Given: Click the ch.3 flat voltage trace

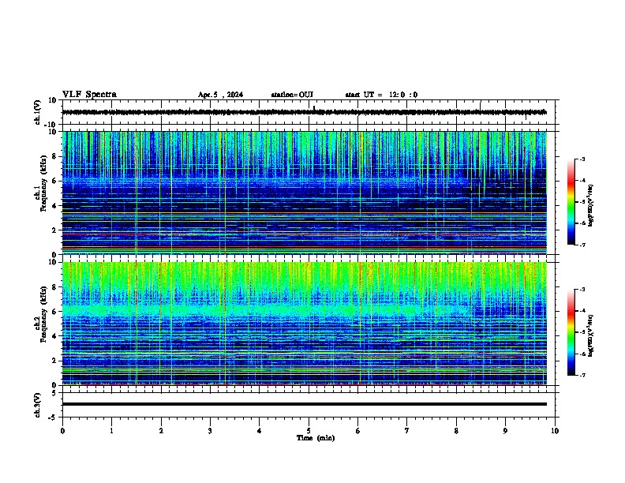Looking at the screenshot, I should click(x=305, y=404).
